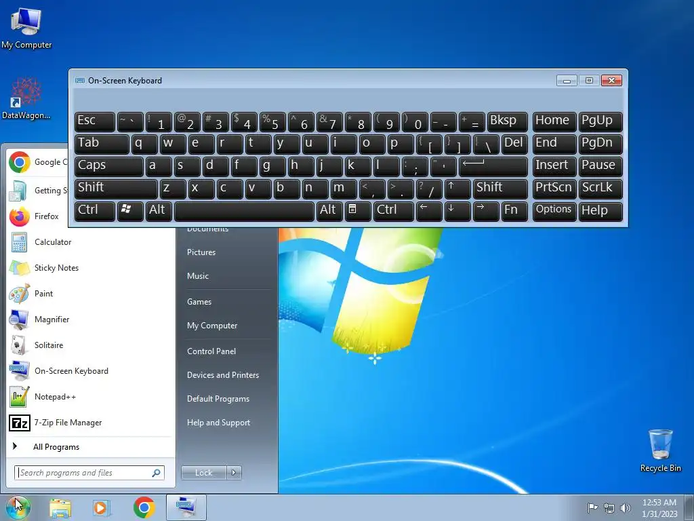Toggle the right Ctrl key
Viewport: 694px width, 521px height.
pos(394,211)
